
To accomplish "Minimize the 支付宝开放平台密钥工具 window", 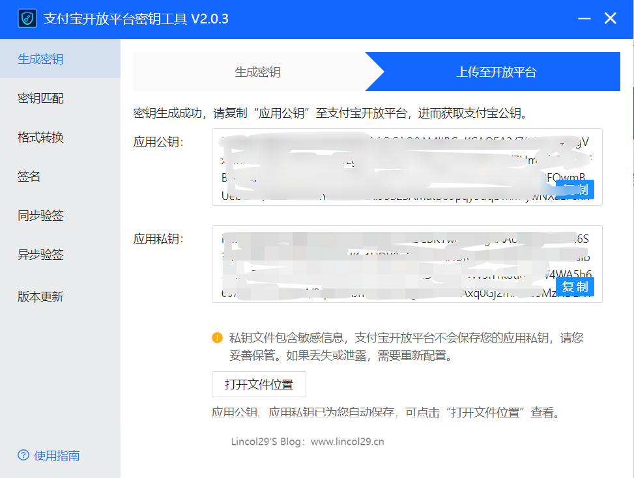I will tap(584, 19).
